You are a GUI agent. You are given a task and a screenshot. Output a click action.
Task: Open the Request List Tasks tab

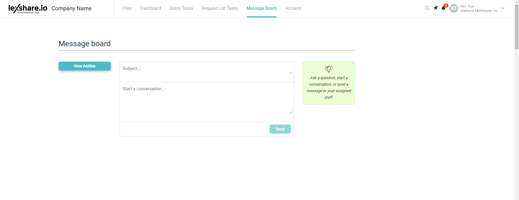(219, 8)
